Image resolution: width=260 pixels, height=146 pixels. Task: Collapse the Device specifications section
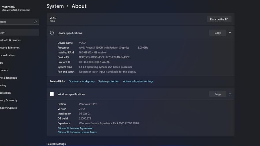pyautogui.click(x=230, y=33)
